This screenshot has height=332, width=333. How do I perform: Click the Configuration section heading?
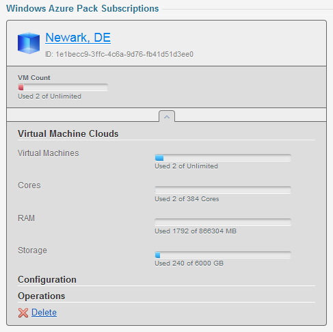pyautogui.click(x=47, y=279)
